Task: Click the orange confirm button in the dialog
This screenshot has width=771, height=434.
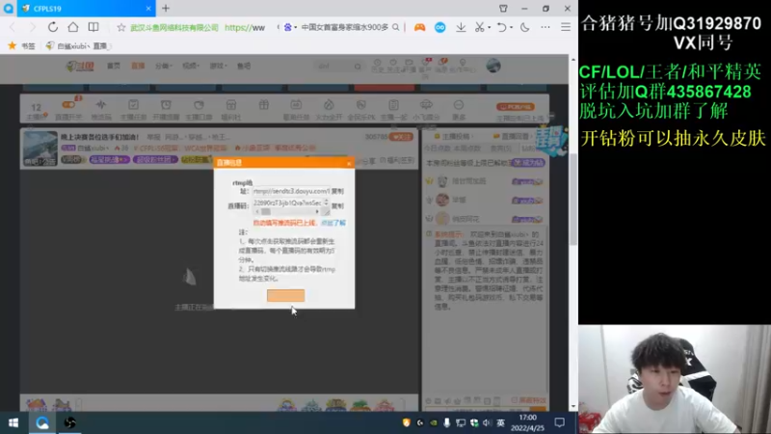Action: [285, 295]
